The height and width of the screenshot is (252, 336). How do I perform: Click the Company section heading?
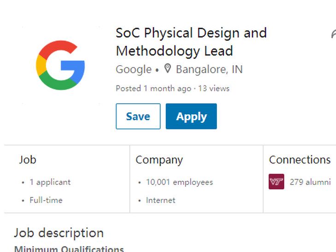(x=159, y=160)
